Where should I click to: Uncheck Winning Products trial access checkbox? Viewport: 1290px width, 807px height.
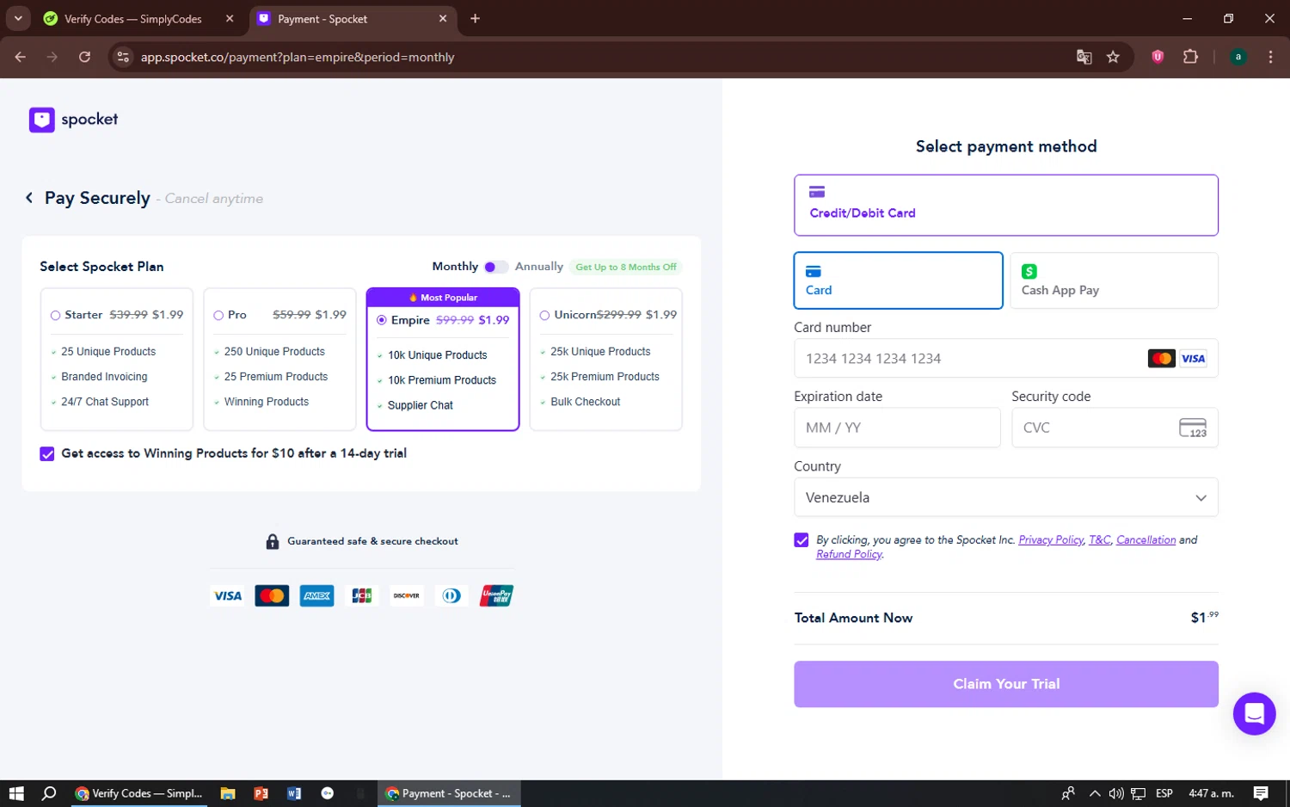[x=47, y=454]
